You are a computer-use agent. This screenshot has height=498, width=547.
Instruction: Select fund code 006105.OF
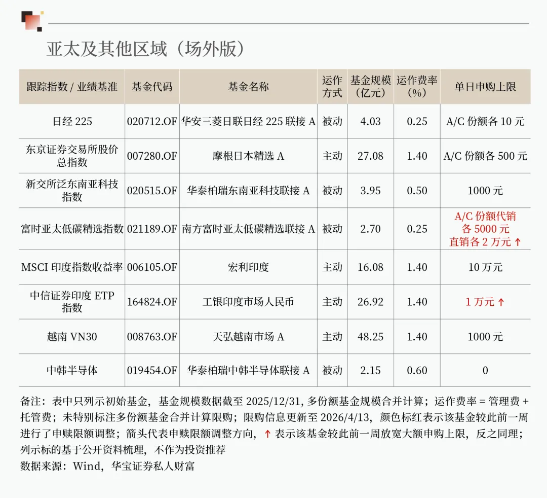pyautogui.click(x=152, y=267)
